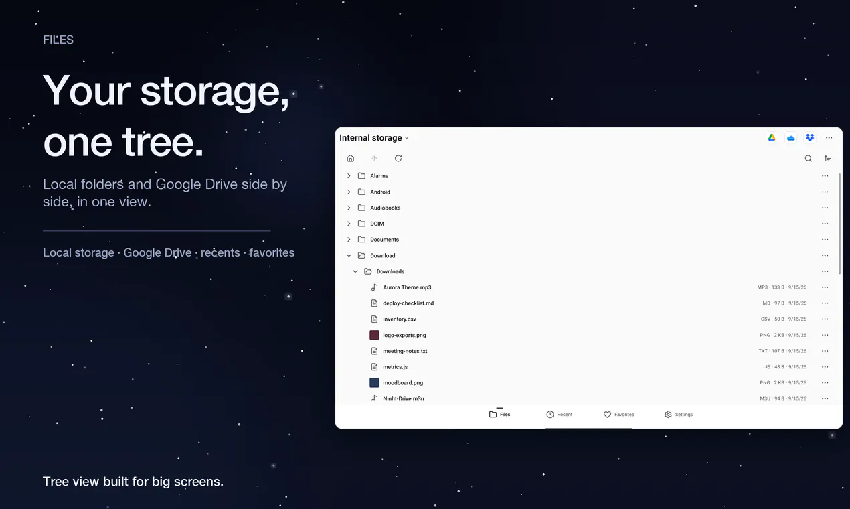Open more options for Android folder
The image size is (850, 509).
tap(825, 192)
